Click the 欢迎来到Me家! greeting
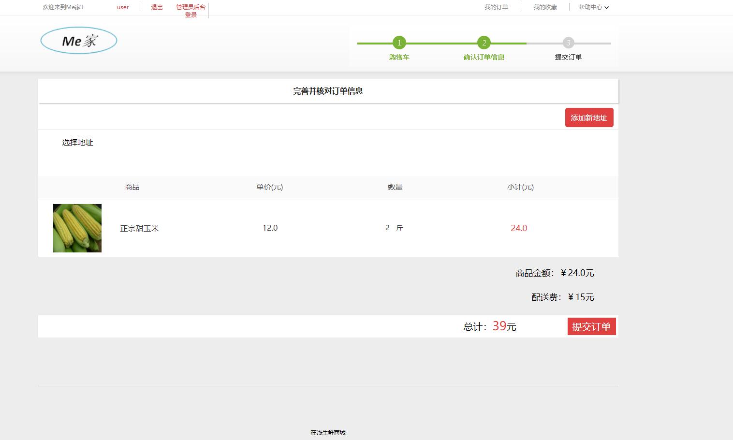The height and width of the screenshot is (440, 733). point(63,7)
